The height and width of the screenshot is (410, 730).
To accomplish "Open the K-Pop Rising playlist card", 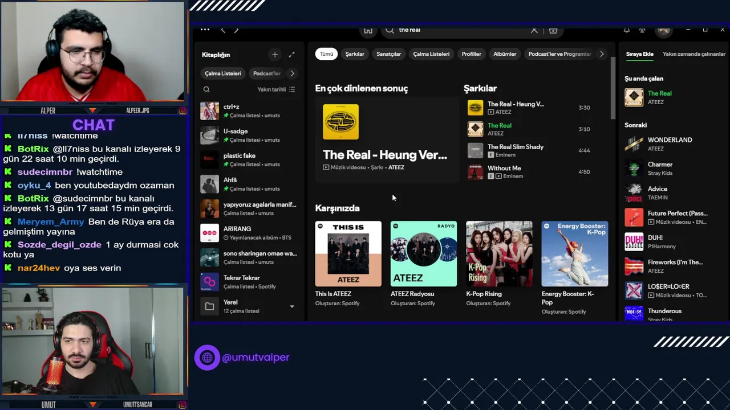I will coord(499,265).
